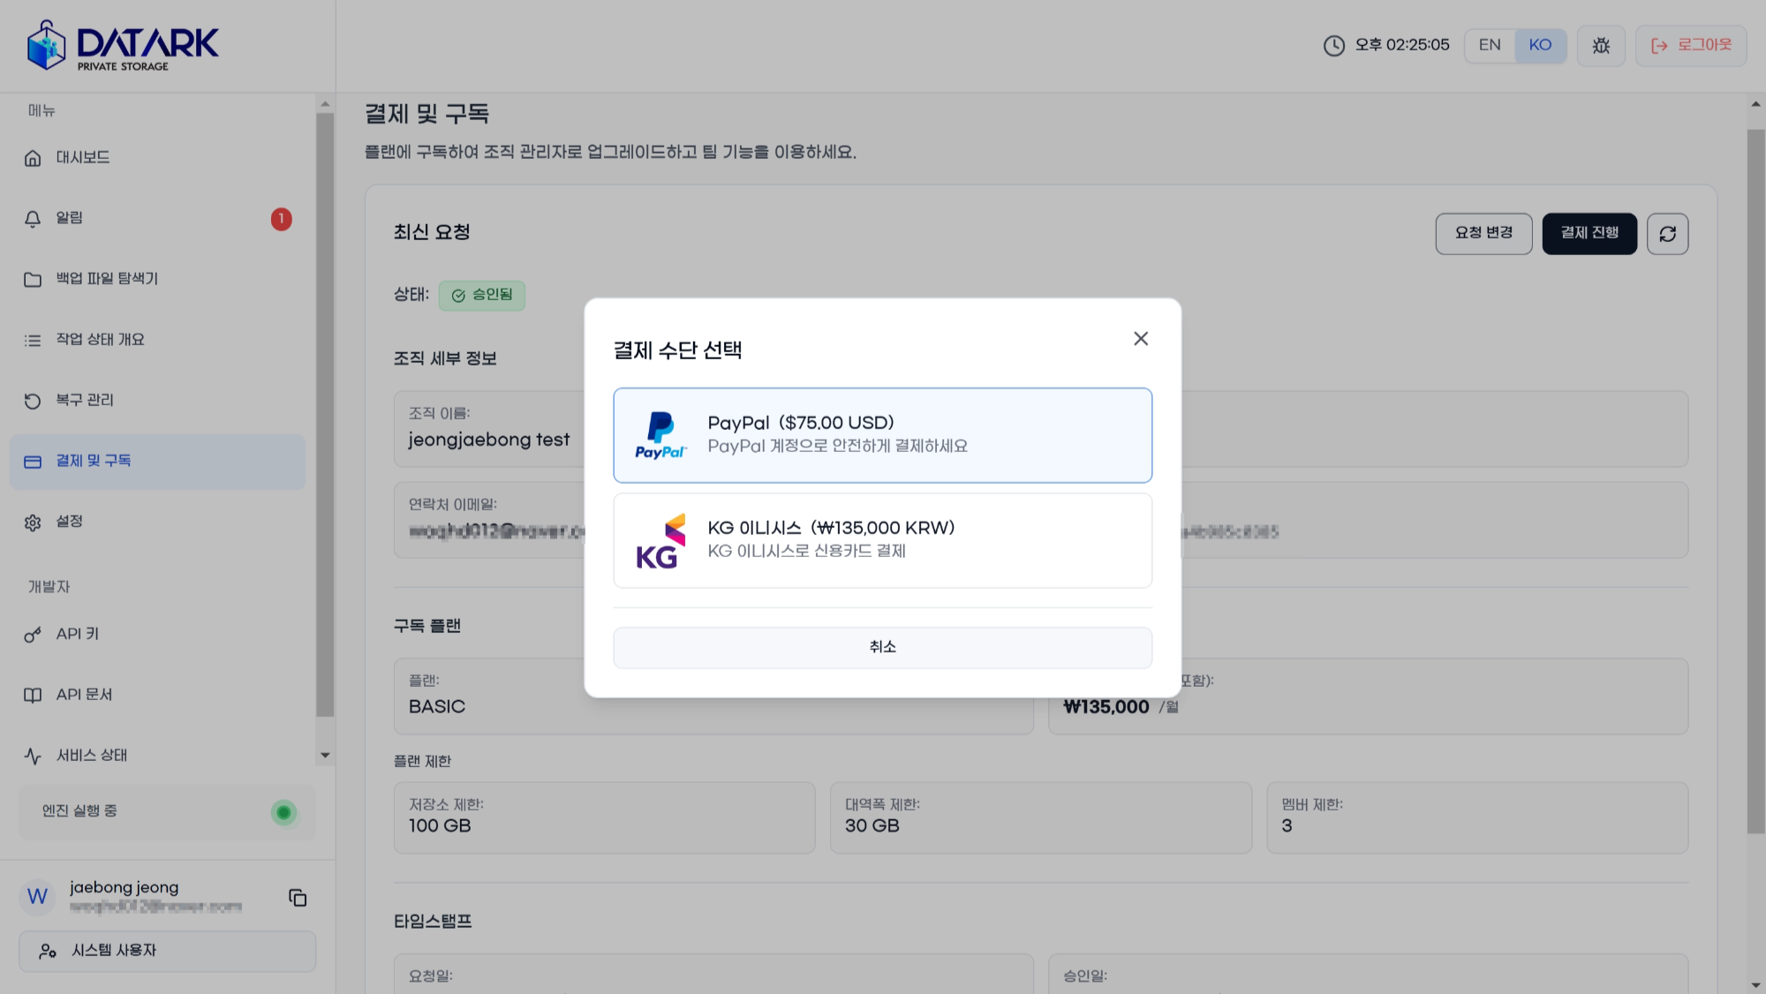Click the API 키 key icon
1766x994 pixels.
(x=33, y=635)
